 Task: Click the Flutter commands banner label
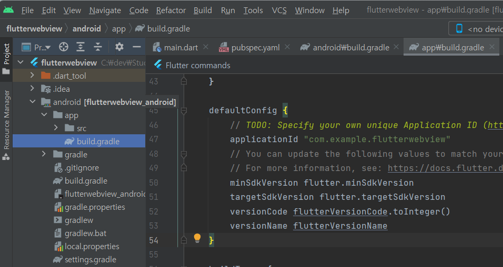click(198, 65)
